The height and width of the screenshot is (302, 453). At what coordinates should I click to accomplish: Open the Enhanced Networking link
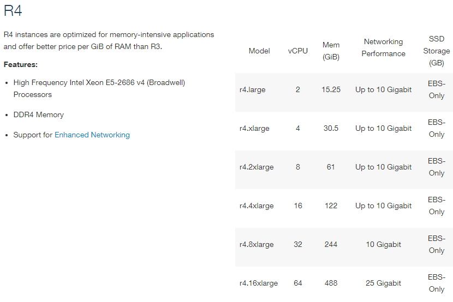click(x=92, y=135)
